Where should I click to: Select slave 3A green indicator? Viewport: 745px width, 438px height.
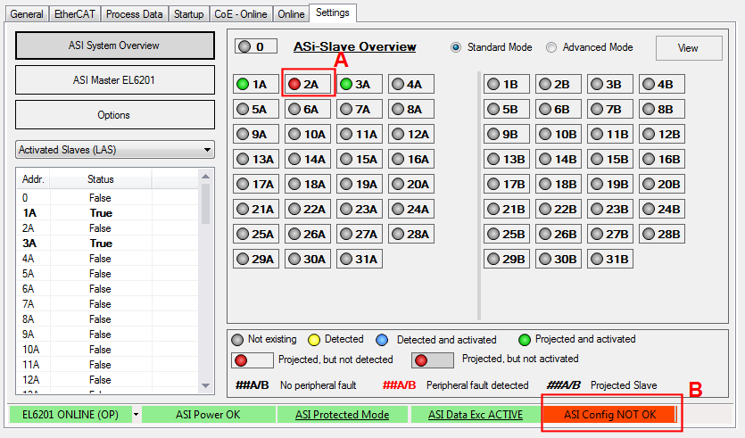(360, 84)
